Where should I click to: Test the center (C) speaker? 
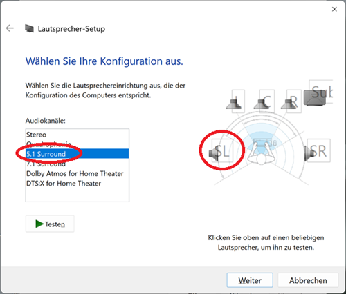pyautogui.click(x=264, y=101)
